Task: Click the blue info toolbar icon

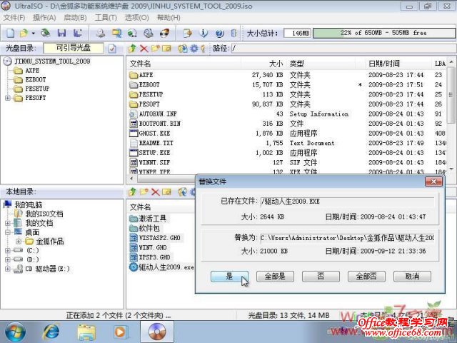Action: [x=203, y=33]
